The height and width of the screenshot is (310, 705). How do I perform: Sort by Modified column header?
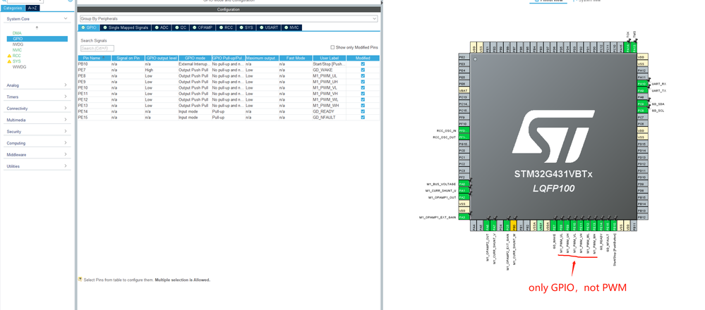[363, 58]
